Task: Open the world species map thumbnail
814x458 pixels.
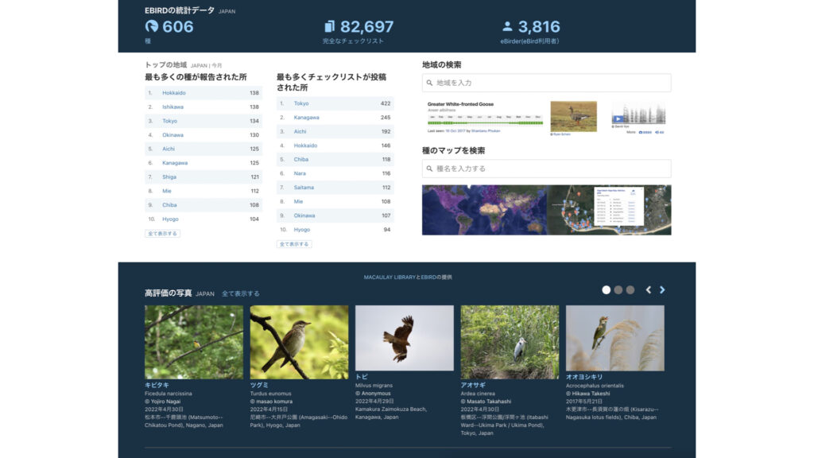Action: point(484,210)
